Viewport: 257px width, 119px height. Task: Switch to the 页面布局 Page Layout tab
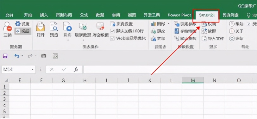click(64, 15)
